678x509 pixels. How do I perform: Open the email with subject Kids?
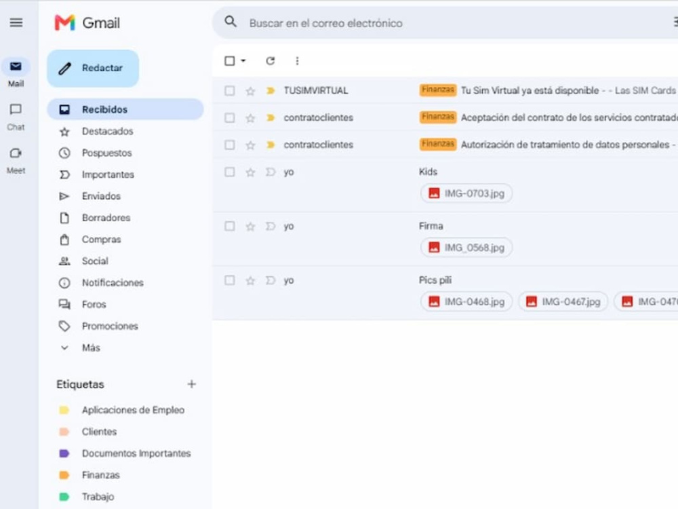pos(445,185)
